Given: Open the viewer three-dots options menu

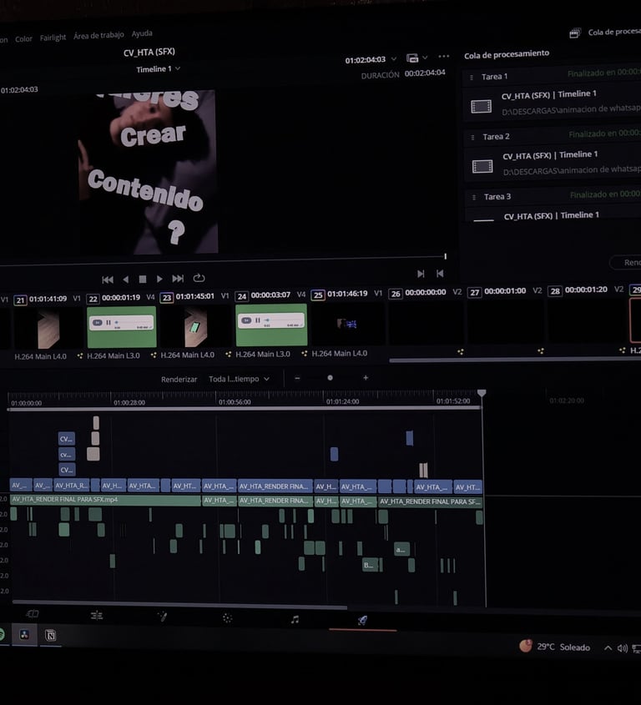Looking at the screenshot, I should click(x=443, y=56).
